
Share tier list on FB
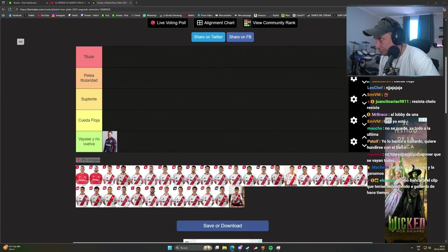(240, 37)
